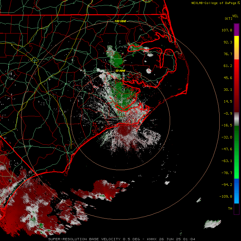Click the -109.8 legend value
Viewport: 241px width, 241px height.
click(x=226, y=197)
